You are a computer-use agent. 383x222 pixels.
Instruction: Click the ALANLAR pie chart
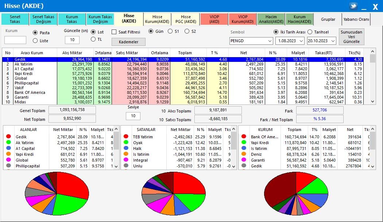click(x=57, y=194)
